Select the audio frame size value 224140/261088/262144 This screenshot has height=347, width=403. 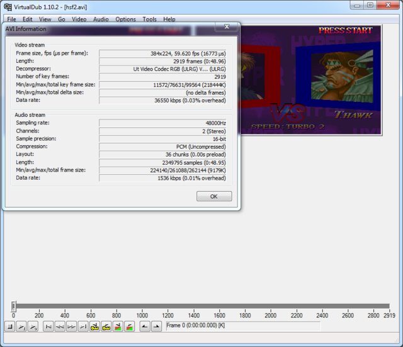tap(162, 170)
